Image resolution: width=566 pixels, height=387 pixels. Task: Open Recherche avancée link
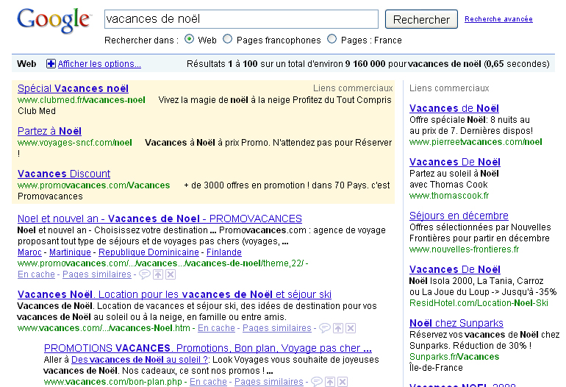(x=498, y=19)
